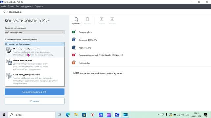Open the Файл menu
211x118 pixels.
(3, 6)
